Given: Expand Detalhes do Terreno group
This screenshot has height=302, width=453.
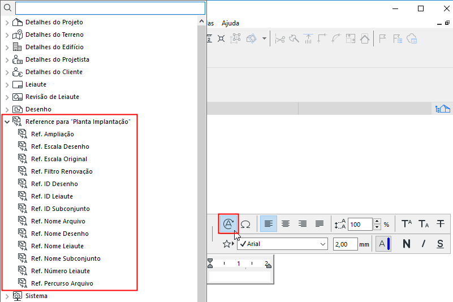Looking at the screenshot, I should 7,35.
